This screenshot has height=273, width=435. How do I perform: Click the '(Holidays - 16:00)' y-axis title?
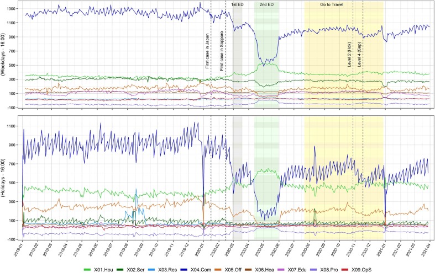3,178
